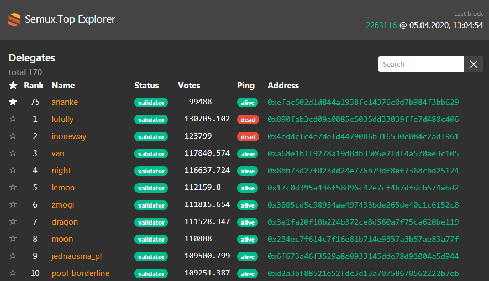The height and width of the screenshot is (281, 489).
Task: Sort delegates by Votes column
Action: (189, 86)
